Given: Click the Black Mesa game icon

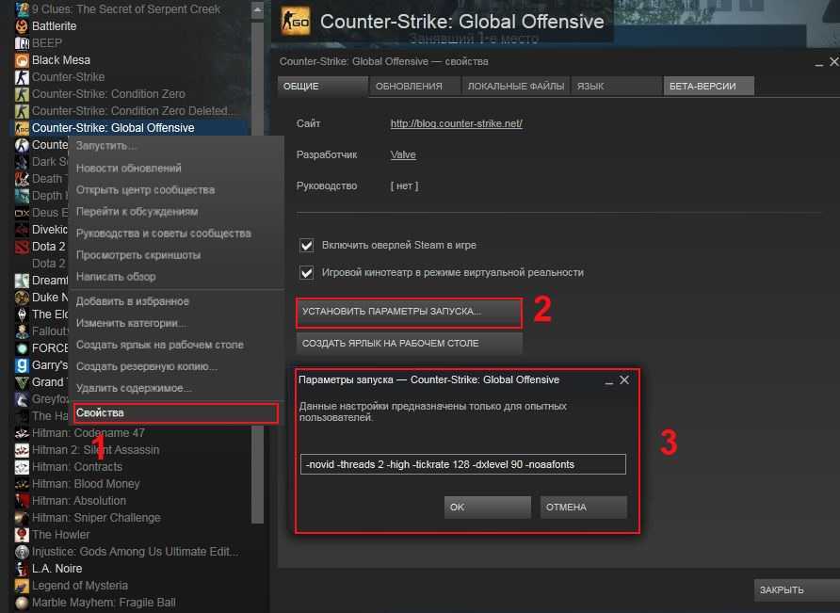Looking at the screenshot, I should 22,60.
